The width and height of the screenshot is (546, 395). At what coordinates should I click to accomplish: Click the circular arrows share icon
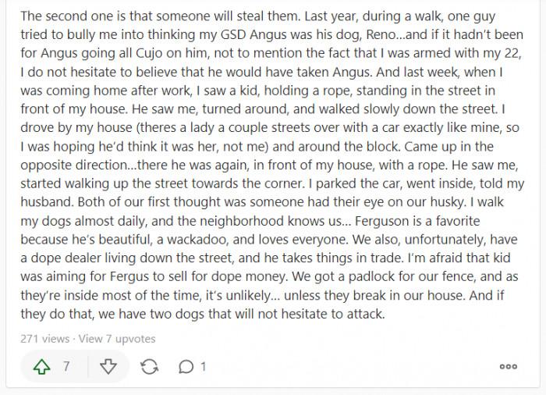[x=148, y=366]
